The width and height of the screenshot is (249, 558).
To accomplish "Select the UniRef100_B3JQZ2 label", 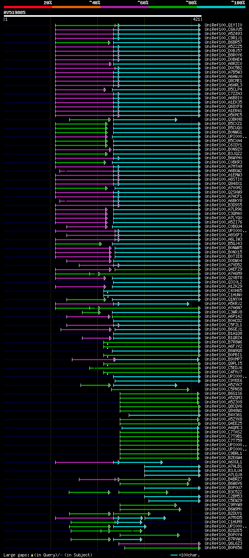I will (x=223, y=153).
